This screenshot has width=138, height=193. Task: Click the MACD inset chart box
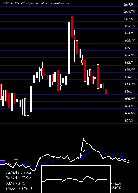[x=76, y=179]
